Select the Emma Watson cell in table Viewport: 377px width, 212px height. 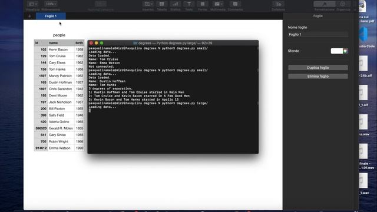[61, 148]
